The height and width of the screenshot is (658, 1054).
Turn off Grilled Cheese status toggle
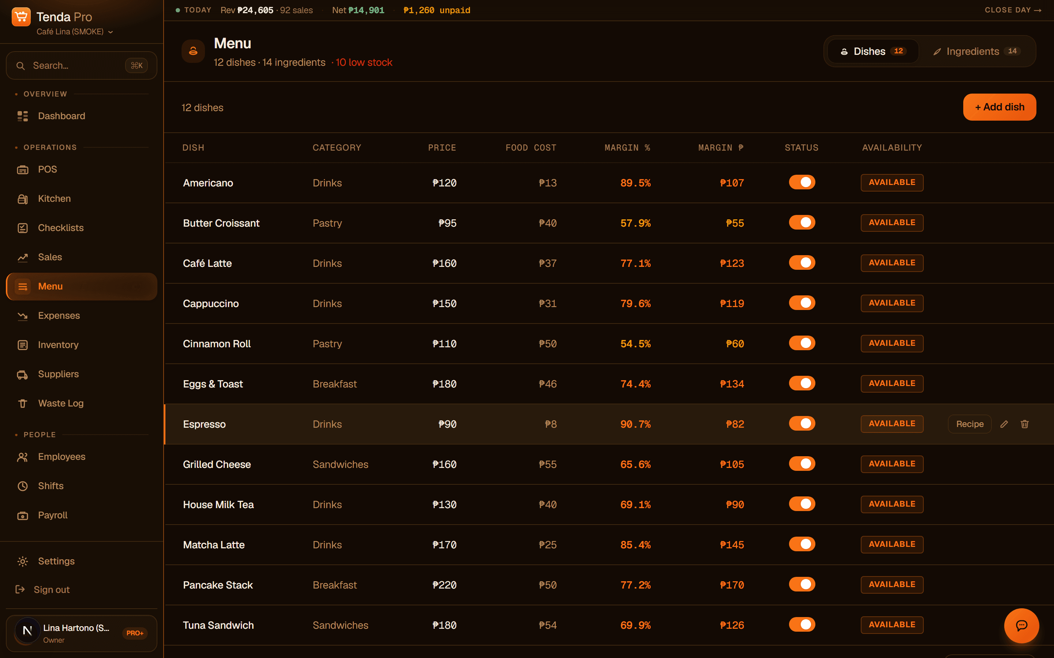(x=802, y=464)
